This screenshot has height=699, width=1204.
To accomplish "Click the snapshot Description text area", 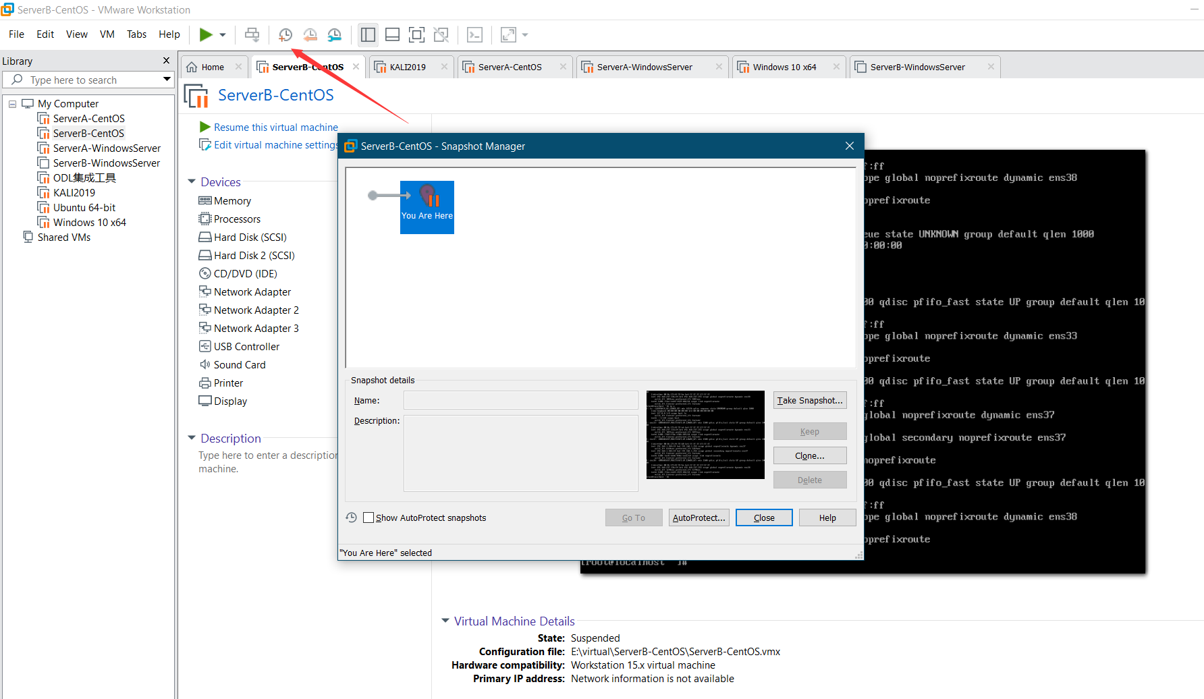I will pyautogui.click(x=520, y=453).
